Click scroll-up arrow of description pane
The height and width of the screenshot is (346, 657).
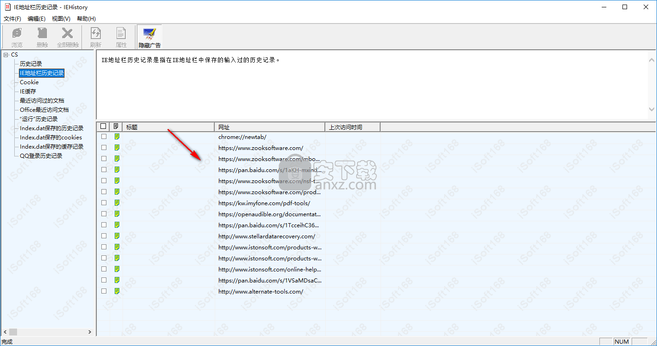[x=651, y=60]
